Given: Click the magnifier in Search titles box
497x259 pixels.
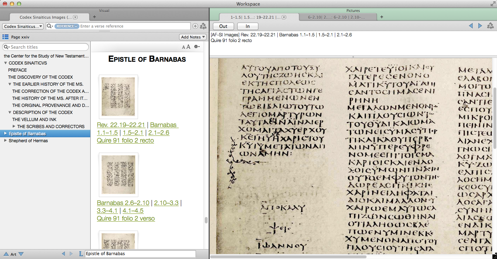Looking at the screenshot, I should coord(7,47).
